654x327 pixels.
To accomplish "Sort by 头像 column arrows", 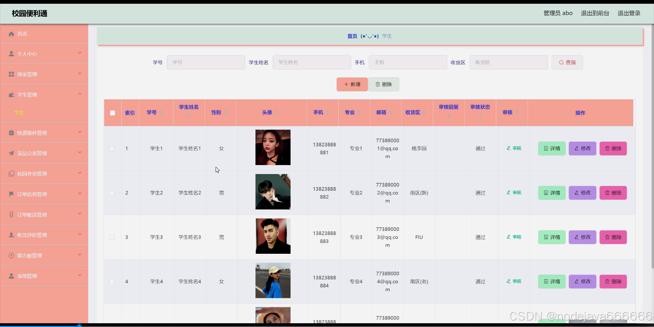I will [276, 112].
